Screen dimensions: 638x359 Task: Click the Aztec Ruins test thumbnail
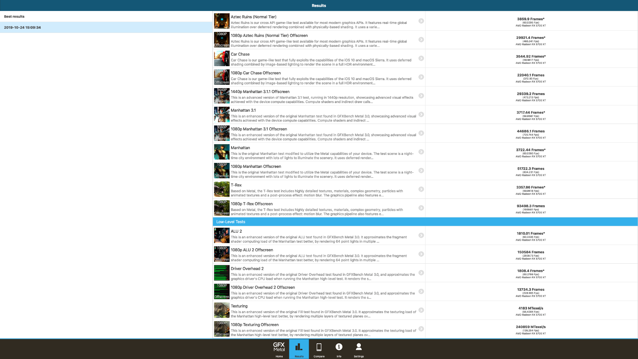click(x=222, y=21)
